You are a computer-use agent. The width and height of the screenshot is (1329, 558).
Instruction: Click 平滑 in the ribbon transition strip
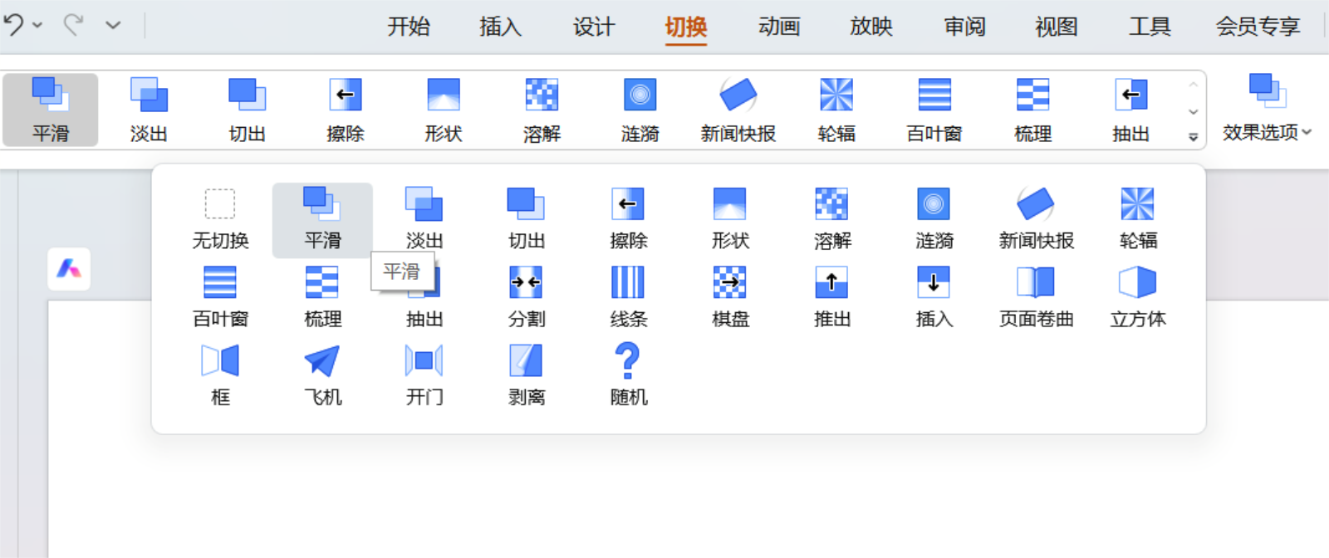51,110
